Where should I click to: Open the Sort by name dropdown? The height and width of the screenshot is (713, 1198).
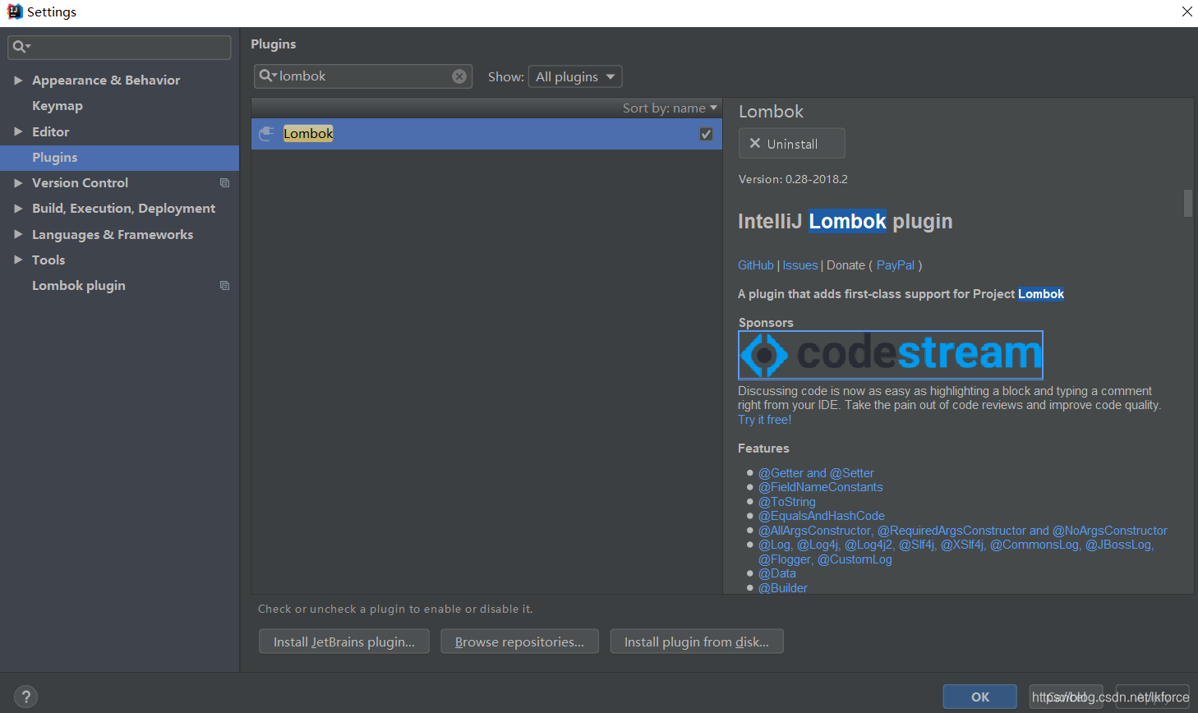tap(670, 108)
